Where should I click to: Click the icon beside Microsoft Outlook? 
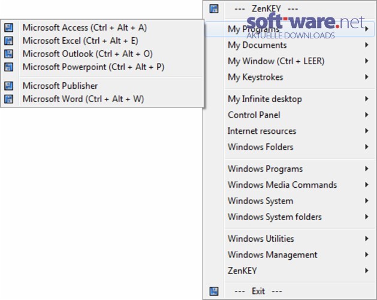click(9, 53)
